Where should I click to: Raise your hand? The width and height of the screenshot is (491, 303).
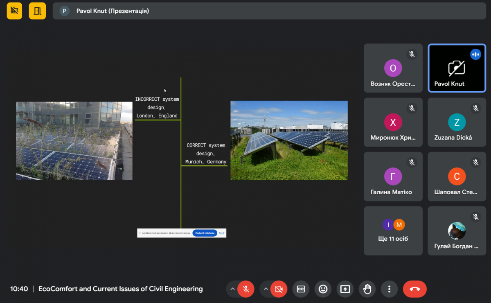click(x=367, y=289)
